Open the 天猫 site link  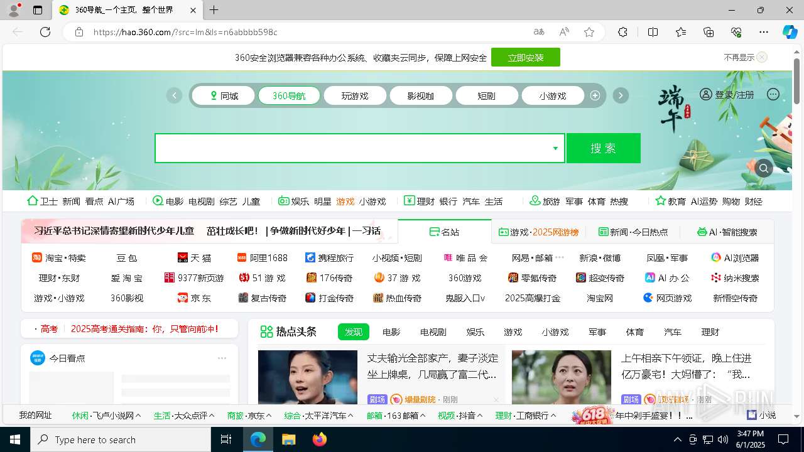click(195, 257)
